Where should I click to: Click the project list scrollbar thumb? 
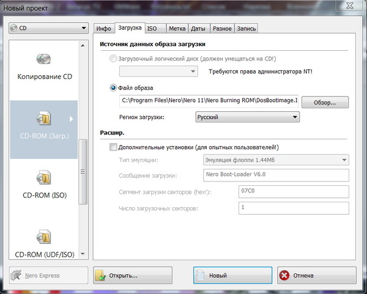point(83,172)
